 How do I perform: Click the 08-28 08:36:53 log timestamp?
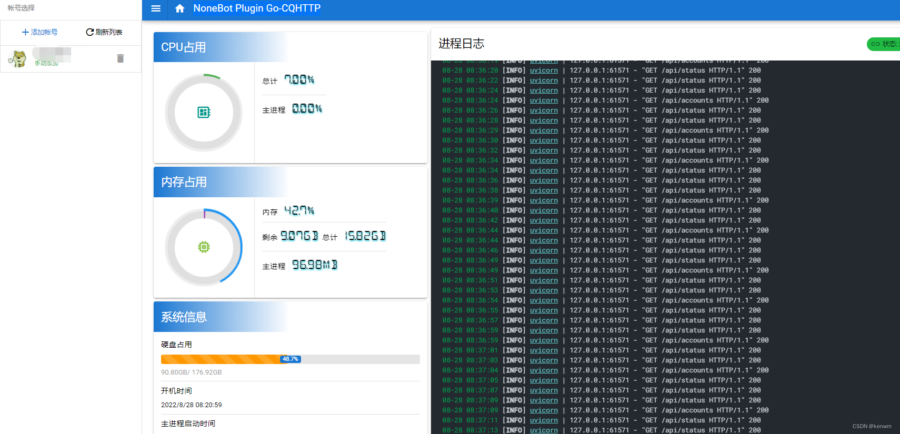470,290
